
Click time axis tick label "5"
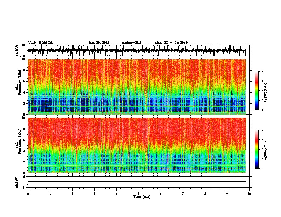tap(139, 194)
